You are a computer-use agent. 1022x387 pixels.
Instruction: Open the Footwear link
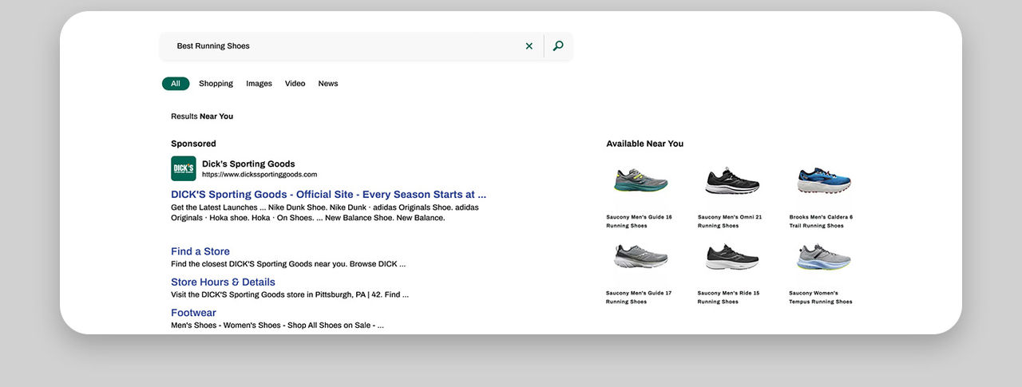point(193,313)
